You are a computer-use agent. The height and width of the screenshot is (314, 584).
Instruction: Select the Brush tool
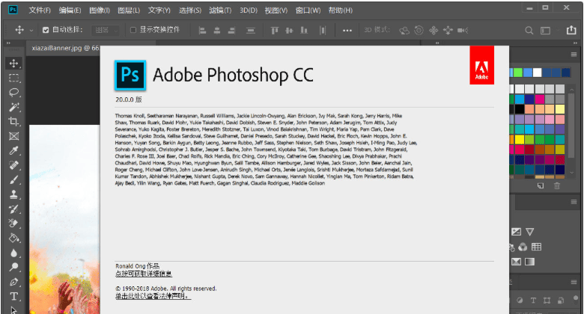(13, 179)
